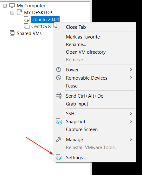Screen dimensions: 142x175
Task: Select the CentOS 8 virtual machine
Action: [x=41, y=27]
